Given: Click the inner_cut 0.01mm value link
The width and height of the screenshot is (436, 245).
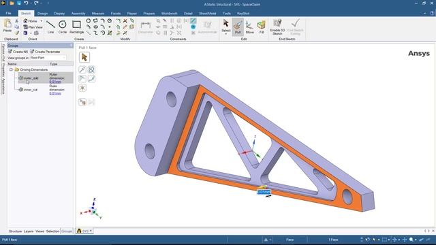Looking at the screenshot, I should [x=55, y=94].
